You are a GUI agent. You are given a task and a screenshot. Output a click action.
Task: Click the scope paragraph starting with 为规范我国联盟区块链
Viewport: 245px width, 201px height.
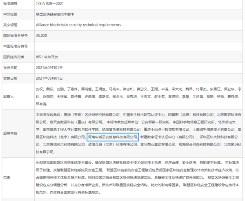pyautogui.click(x=139, y=178)
